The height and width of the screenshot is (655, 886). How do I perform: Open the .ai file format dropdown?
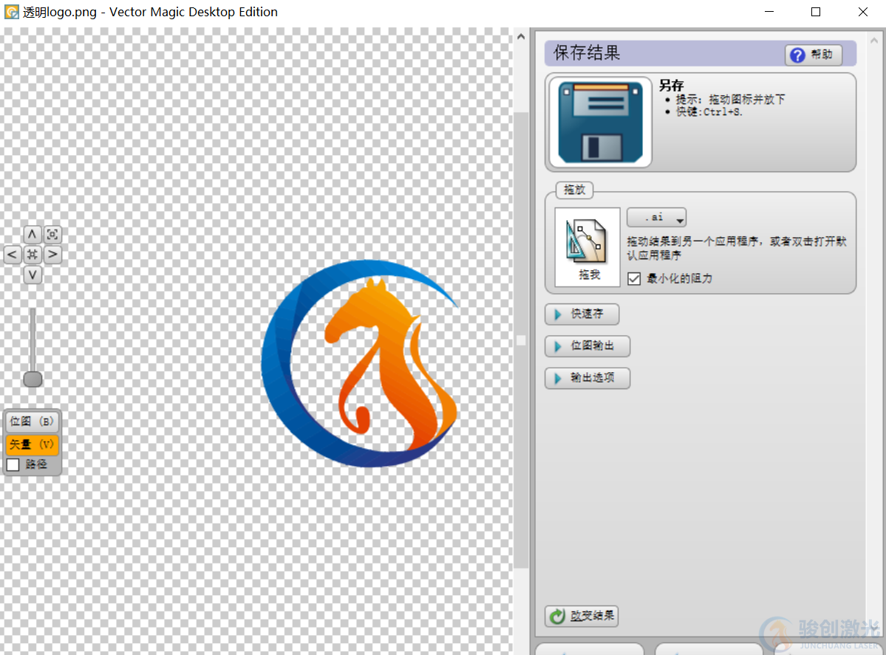click(657, 217)
